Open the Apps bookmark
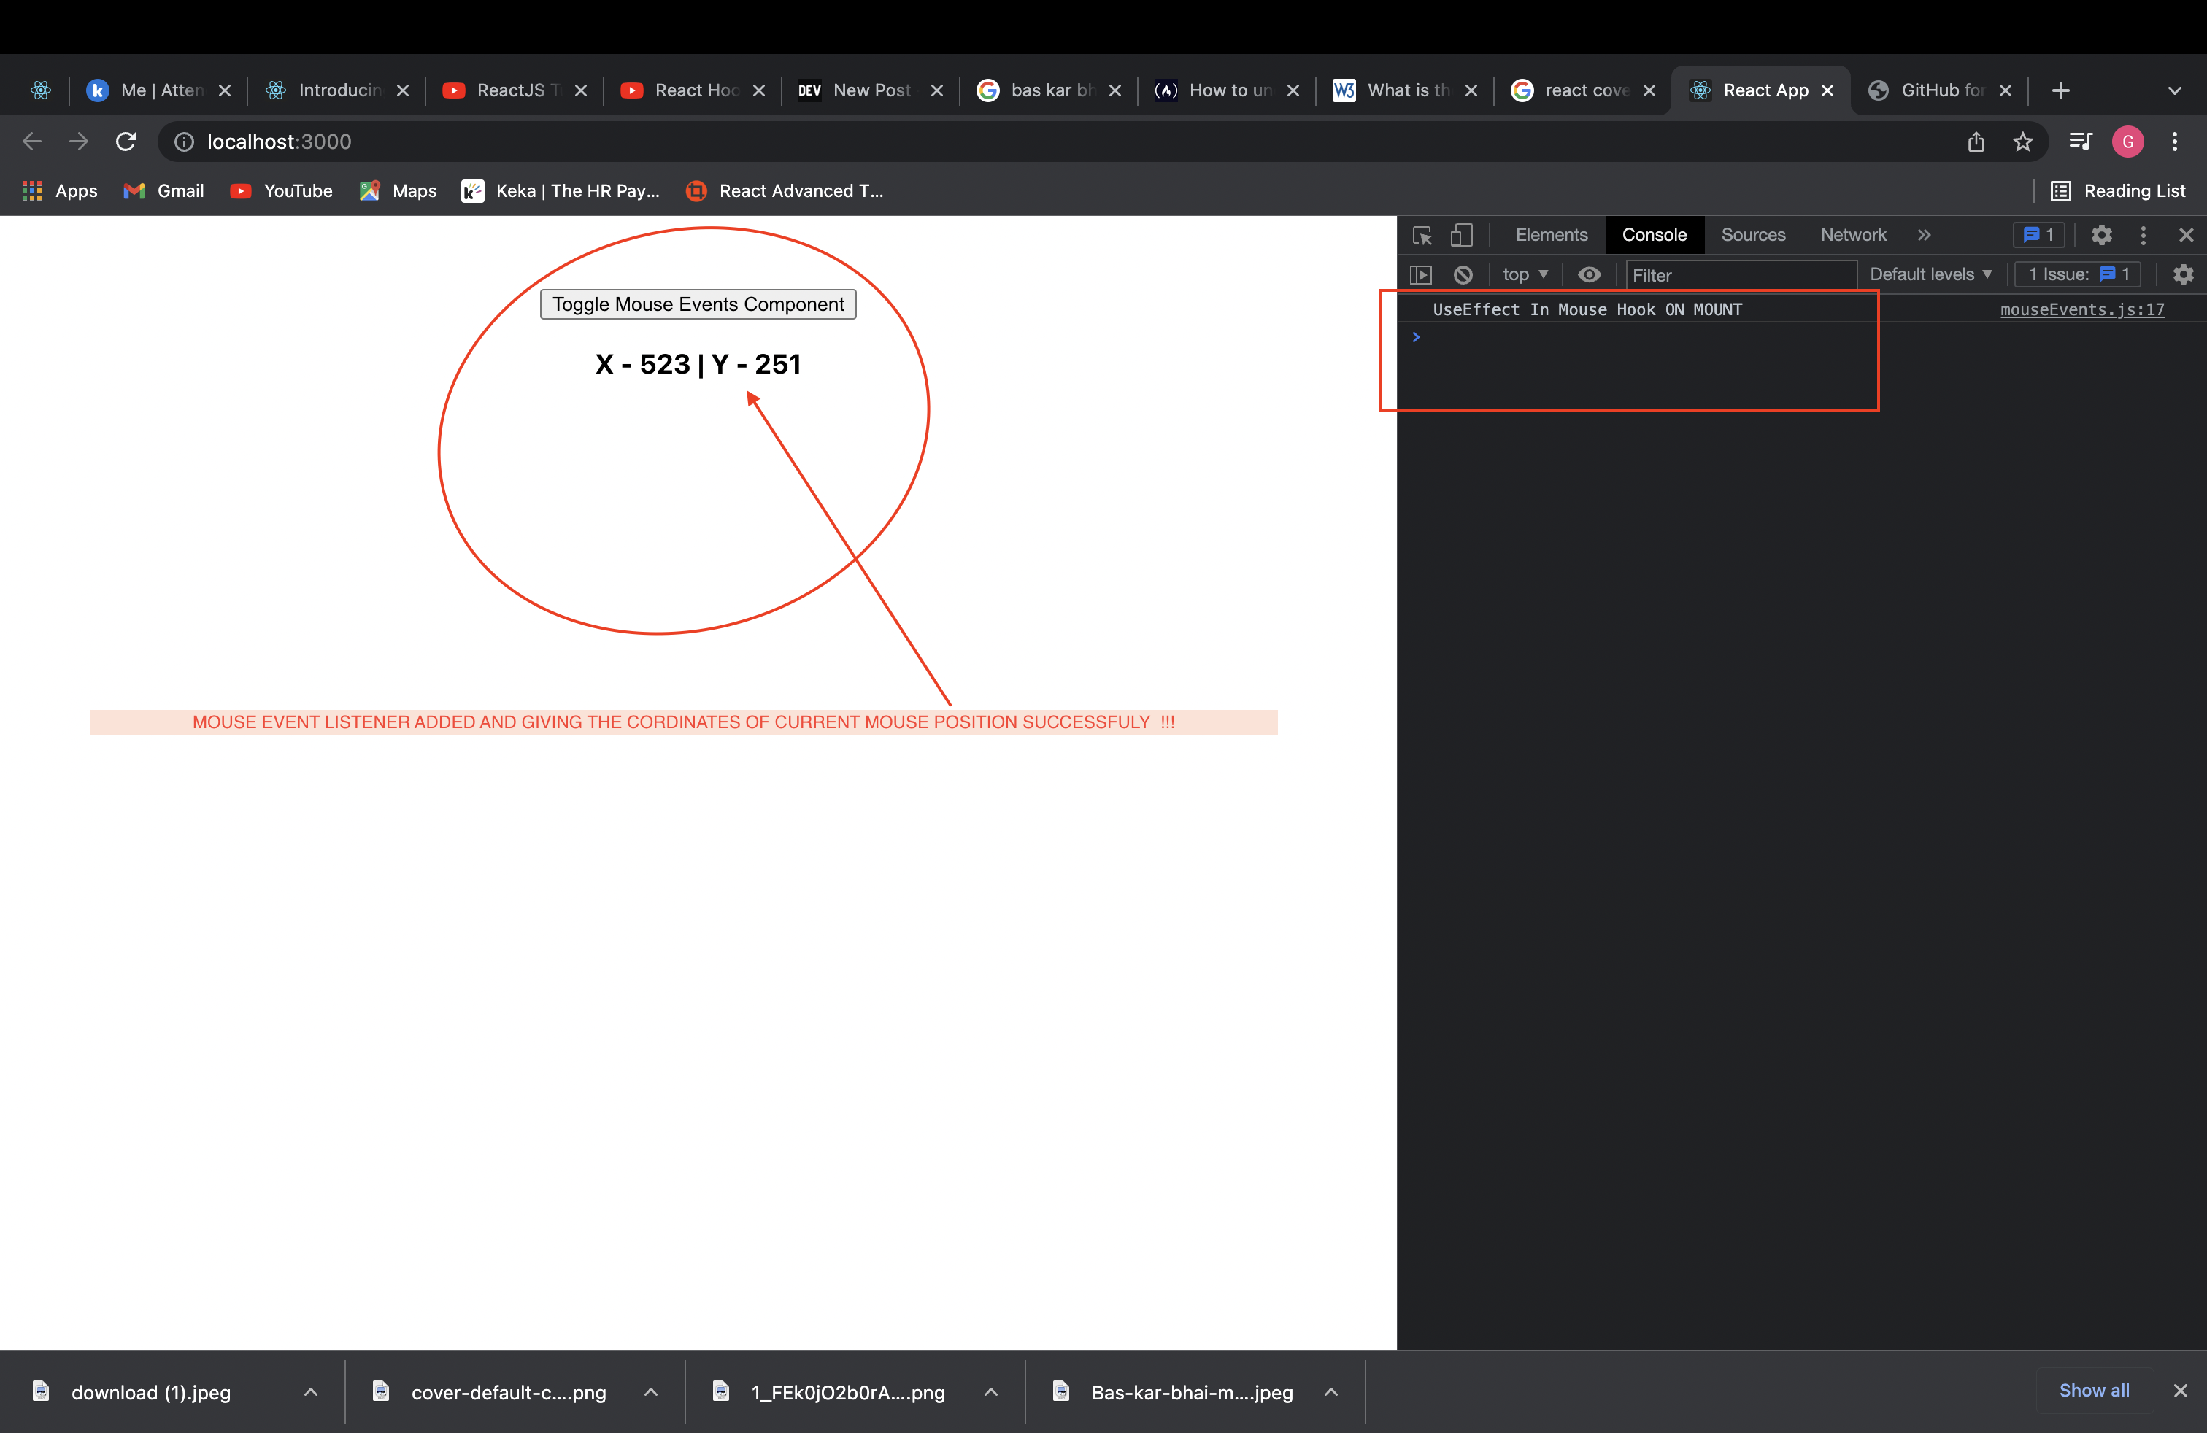The image size is (2207, 1433). point(59,191)
